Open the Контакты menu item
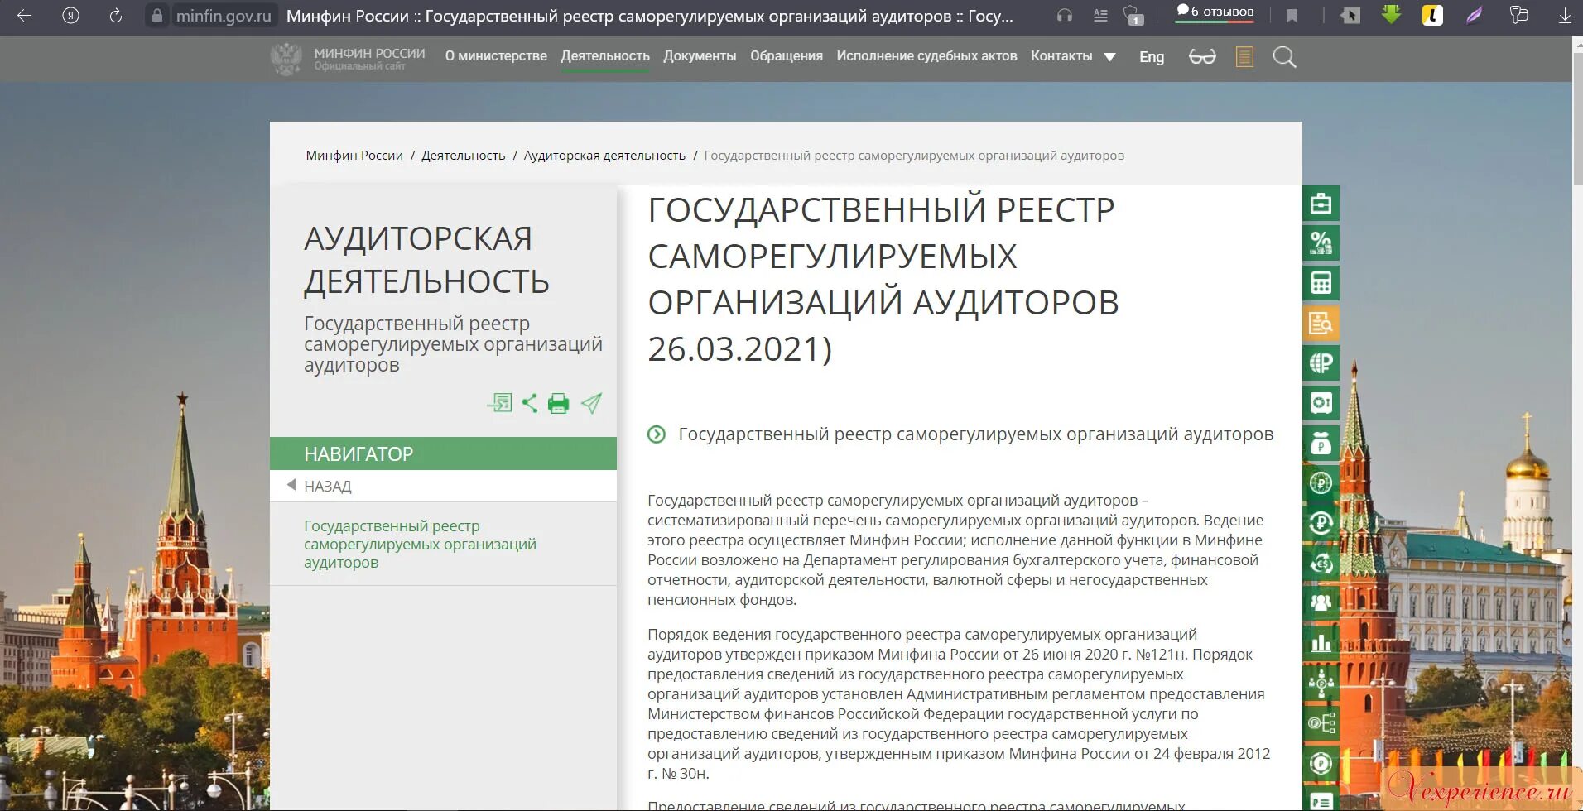The image size is (1583, 811). 1061,56
